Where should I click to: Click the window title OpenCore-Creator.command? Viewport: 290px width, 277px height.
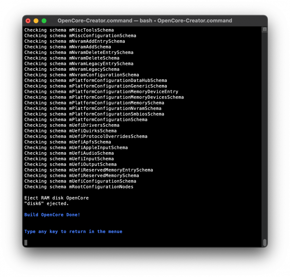tap(144, 21)
